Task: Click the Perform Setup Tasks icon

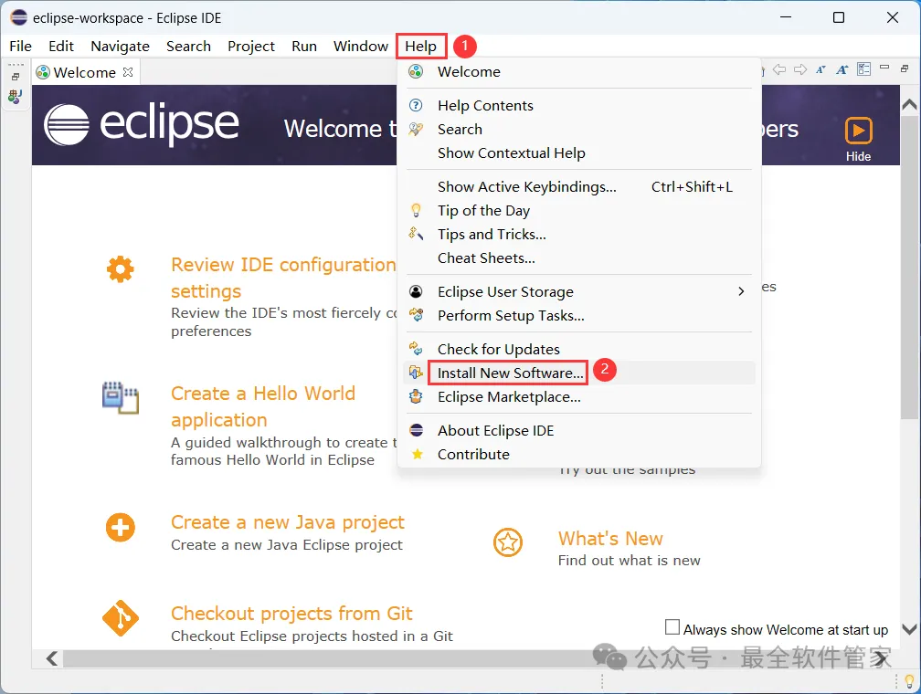Action: 416,315
